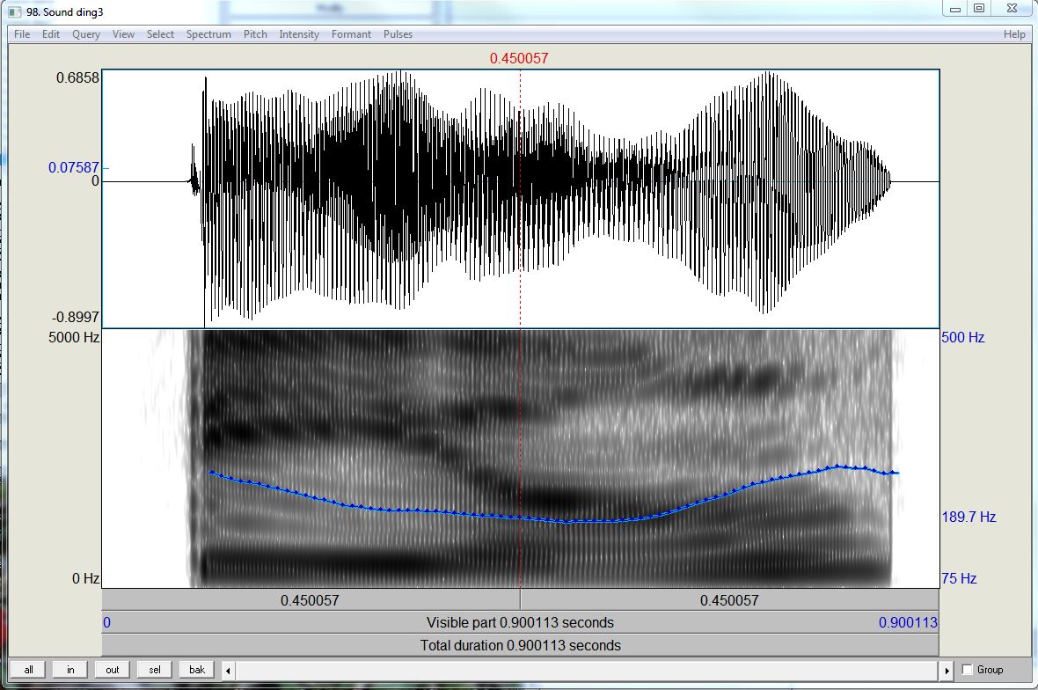Open the Help menu
Viewport: 1038px width, 690px height.
[1014, 34]
